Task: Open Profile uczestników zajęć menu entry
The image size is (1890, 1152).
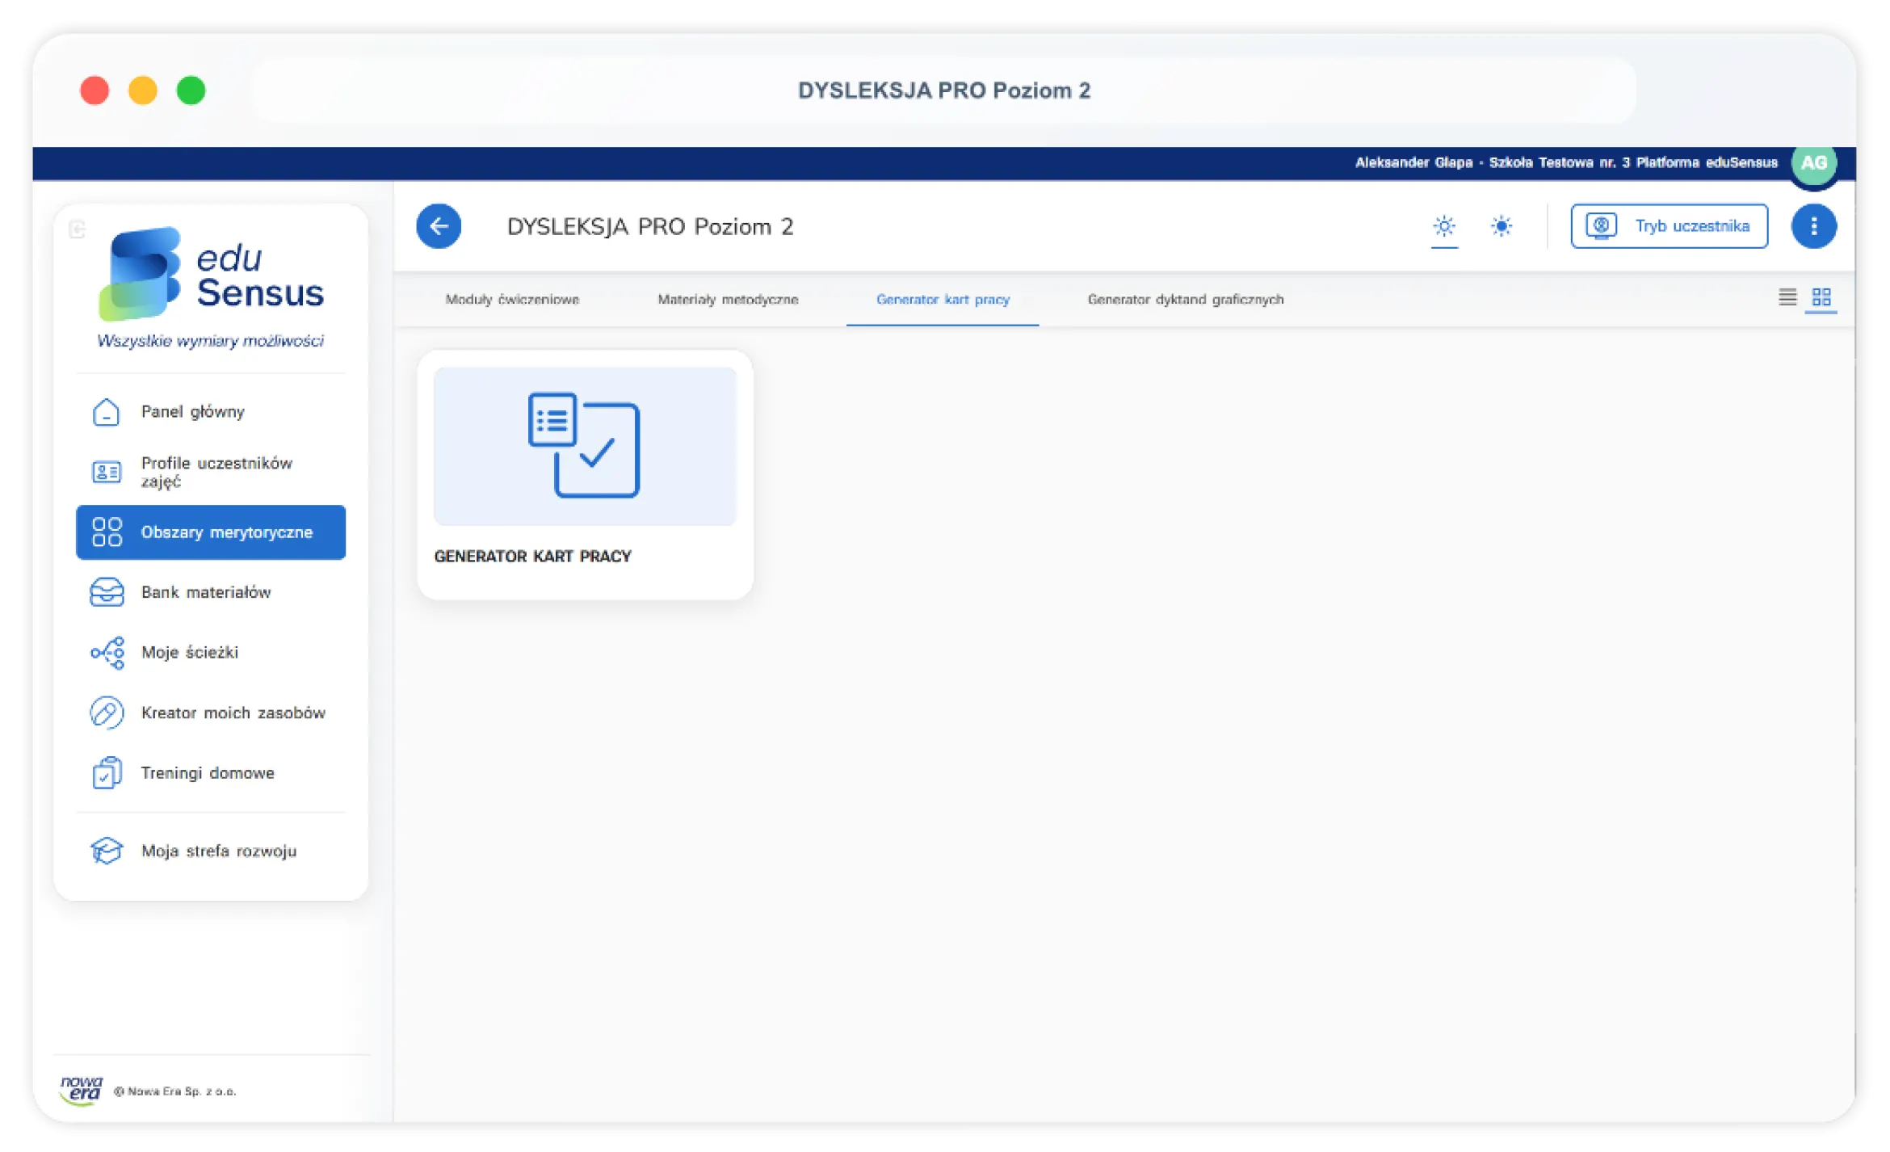Action: [x=211, y=473]
